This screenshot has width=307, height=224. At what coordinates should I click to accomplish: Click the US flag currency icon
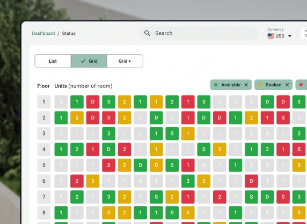tap(271, 36)
